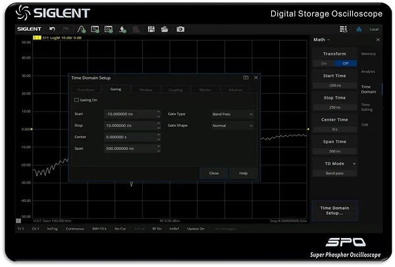Decrease the Stop value stepper
The image size is (395, 267).
(x=159, y=128)
